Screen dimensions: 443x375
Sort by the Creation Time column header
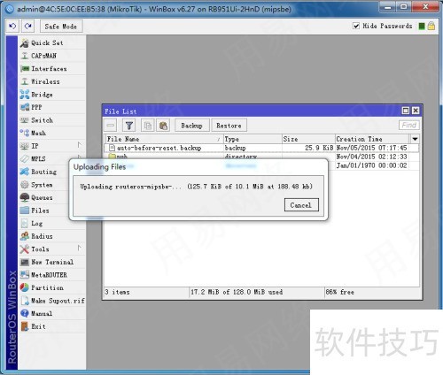pyautogui.click(x=372, y=139)
